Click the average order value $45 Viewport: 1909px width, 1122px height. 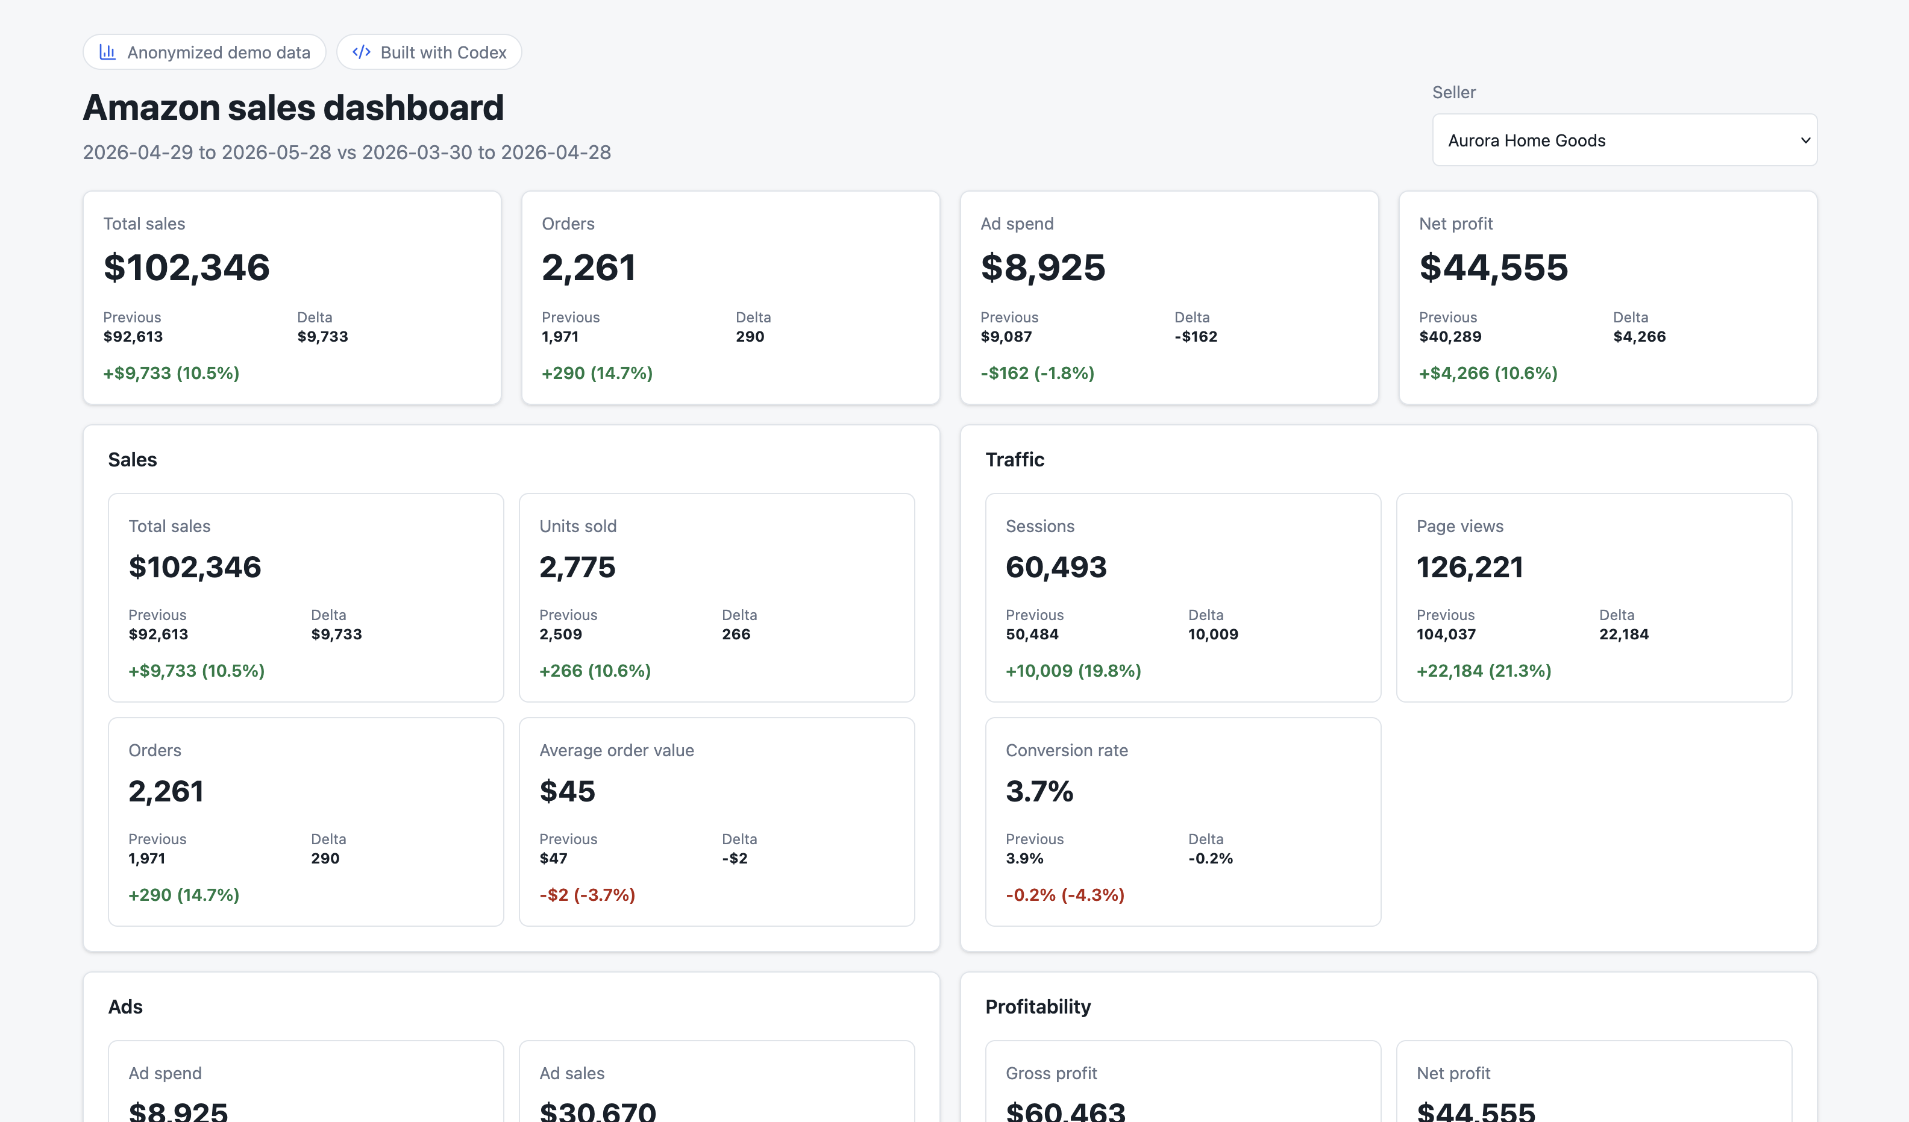pos(568,792)
